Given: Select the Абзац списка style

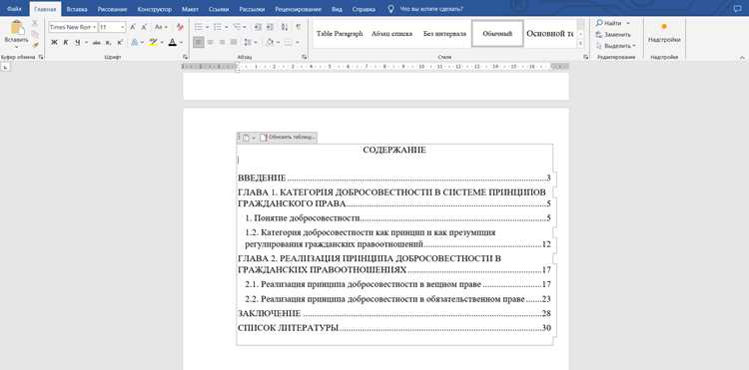Looking at the screenshot, I should 391,34.
